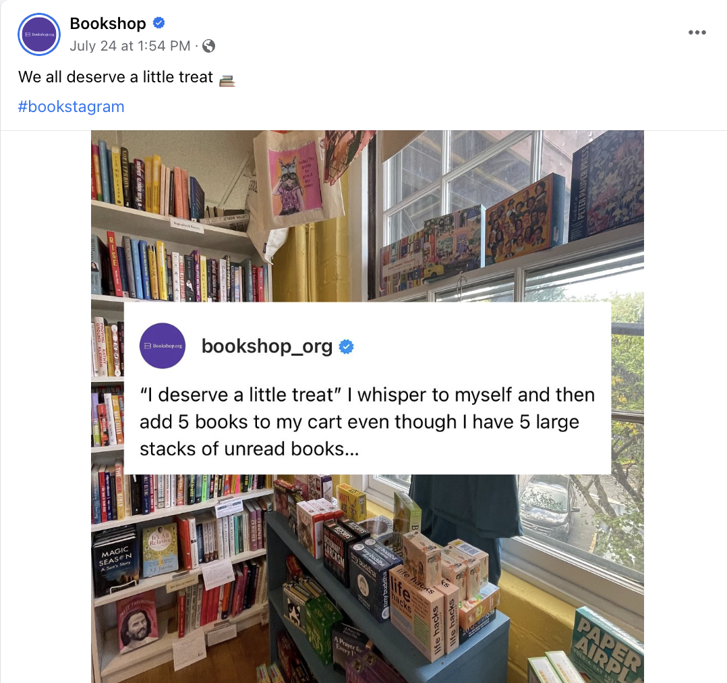727x683 pixels.
Task: Open the #bookstagram hashtag link
Action: click(71, 106)
